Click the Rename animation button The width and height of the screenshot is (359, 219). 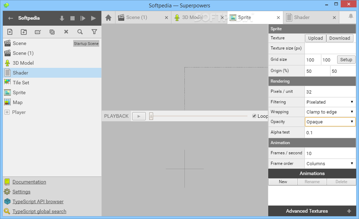(312, 182)
